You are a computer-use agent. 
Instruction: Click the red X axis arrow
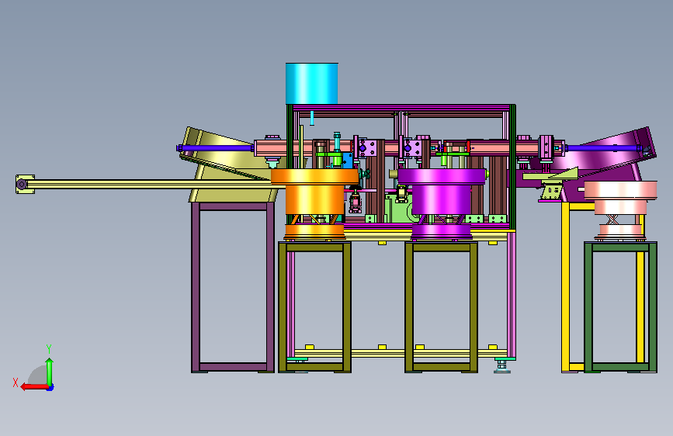coord(34,387)
